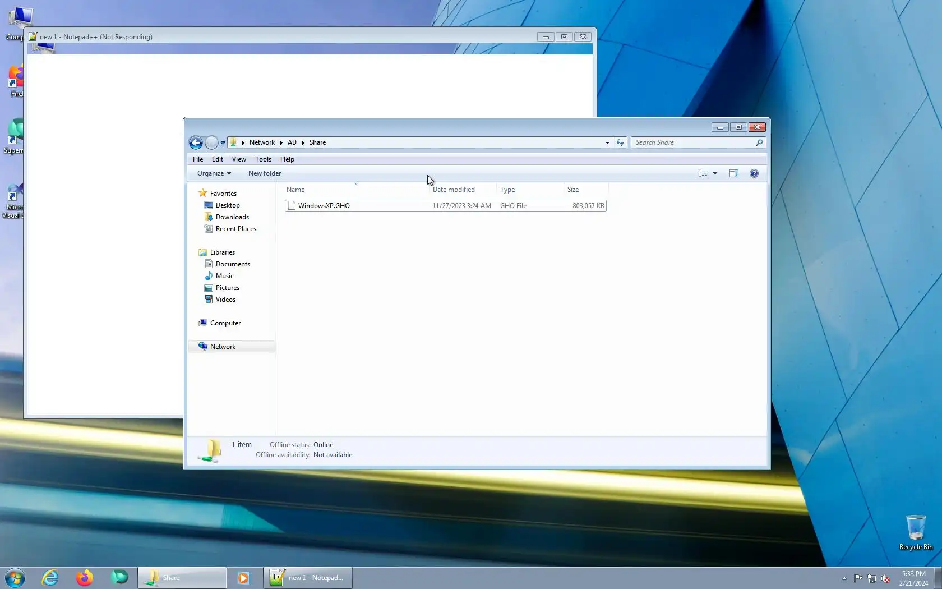This screenshot has width=942, height=589.
Task: Open Downloads in navigation pane
Action: pyautogui.click(x=232, y=217)
